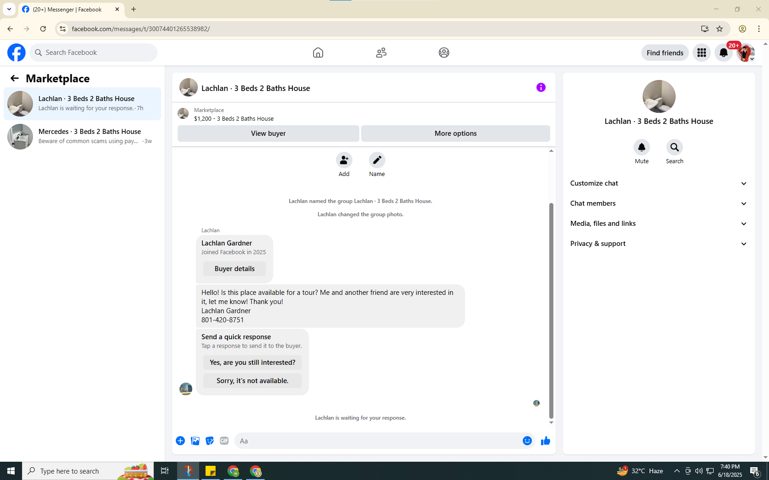
Task: Open Sticky Notes from the taskbar
Action: point(211,471)
